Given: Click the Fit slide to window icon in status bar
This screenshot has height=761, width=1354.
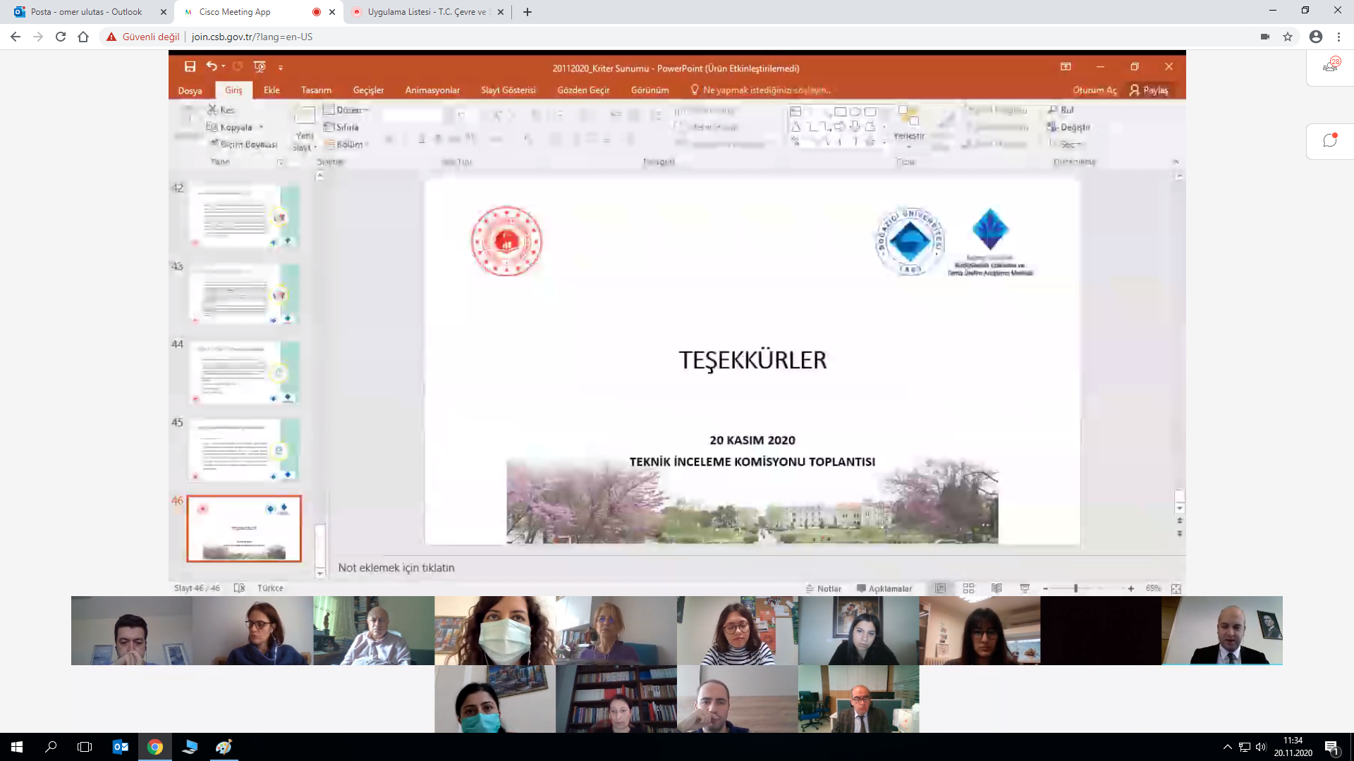Looking at the screenshot, I should [1176, 588].
